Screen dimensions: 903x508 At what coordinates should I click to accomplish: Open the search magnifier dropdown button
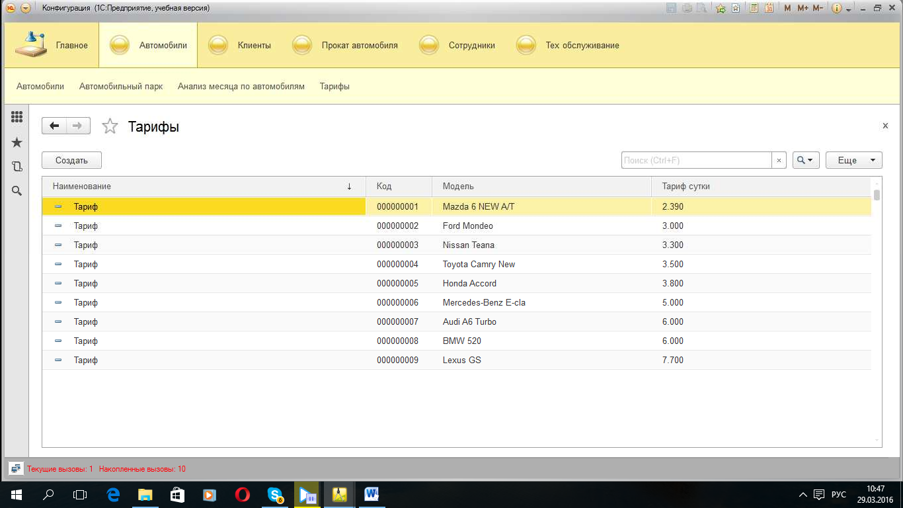[806, 160]
